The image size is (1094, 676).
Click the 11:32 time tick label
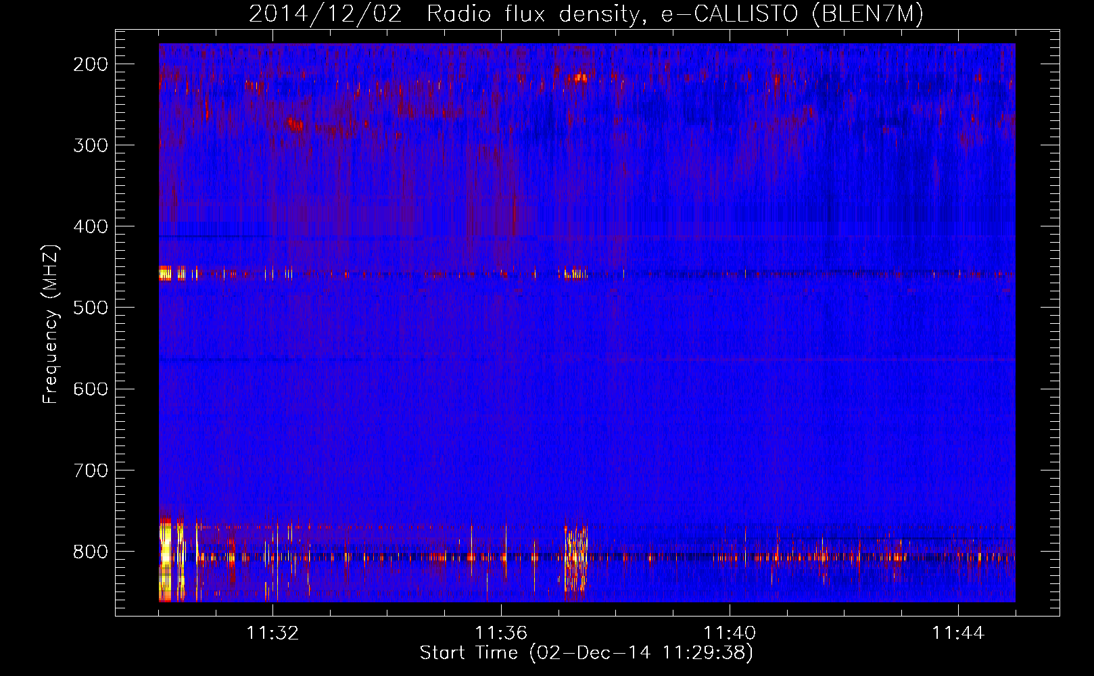pyautogui.click(x=272, y=633)
